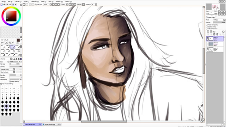Adjust the layer Opacity slider
This screenshot has height=127, width=226.
[x=219, y=23]
